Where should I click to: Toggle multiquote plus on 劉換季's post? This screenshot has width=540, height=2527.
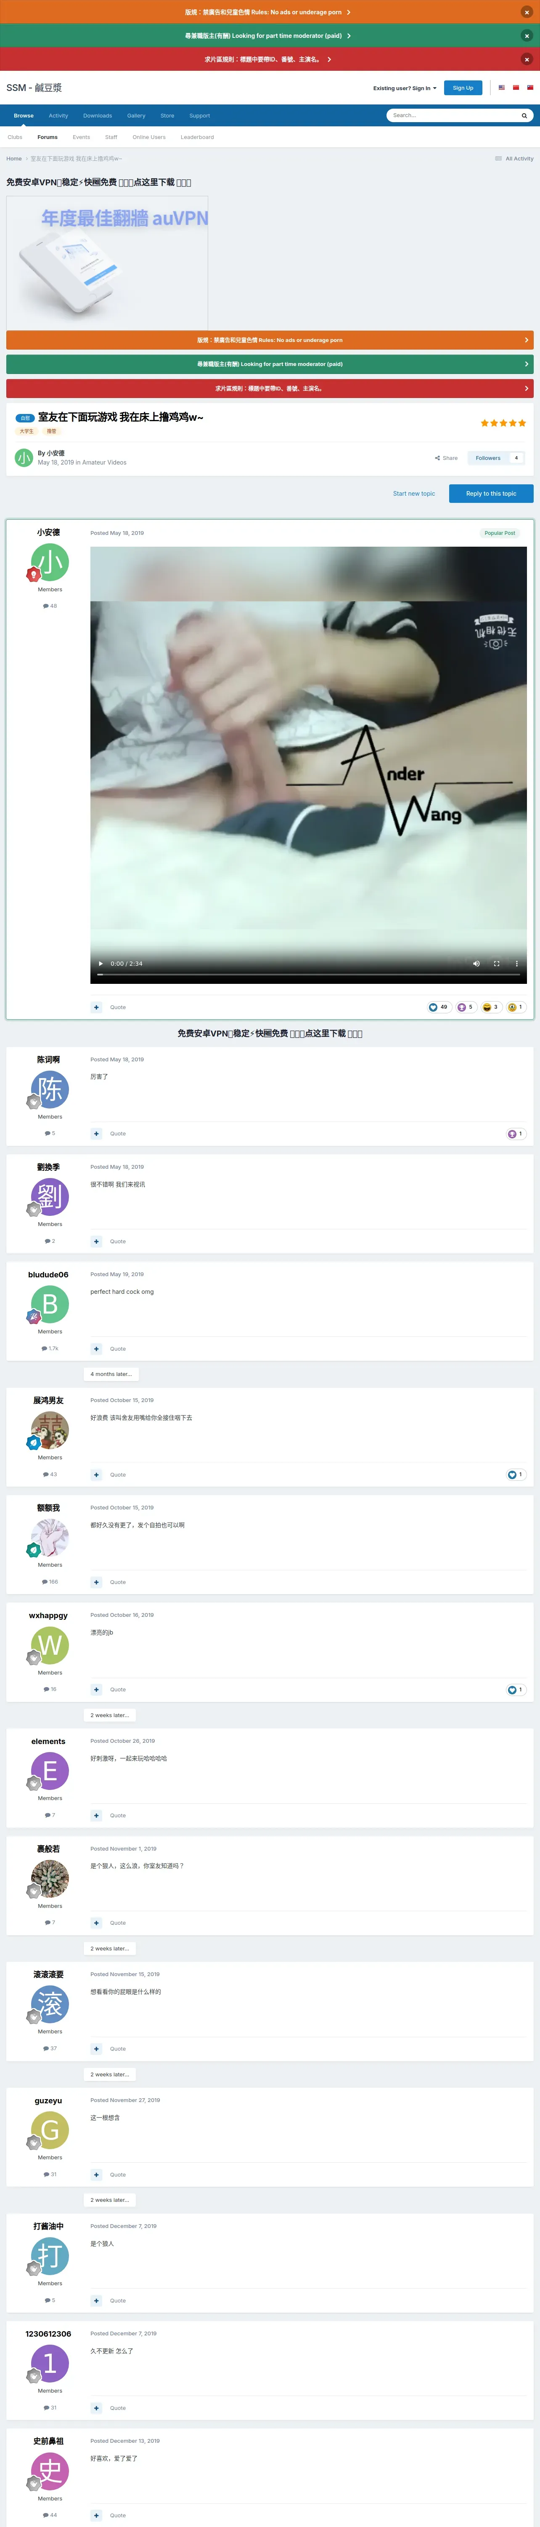click(96, 1241)
